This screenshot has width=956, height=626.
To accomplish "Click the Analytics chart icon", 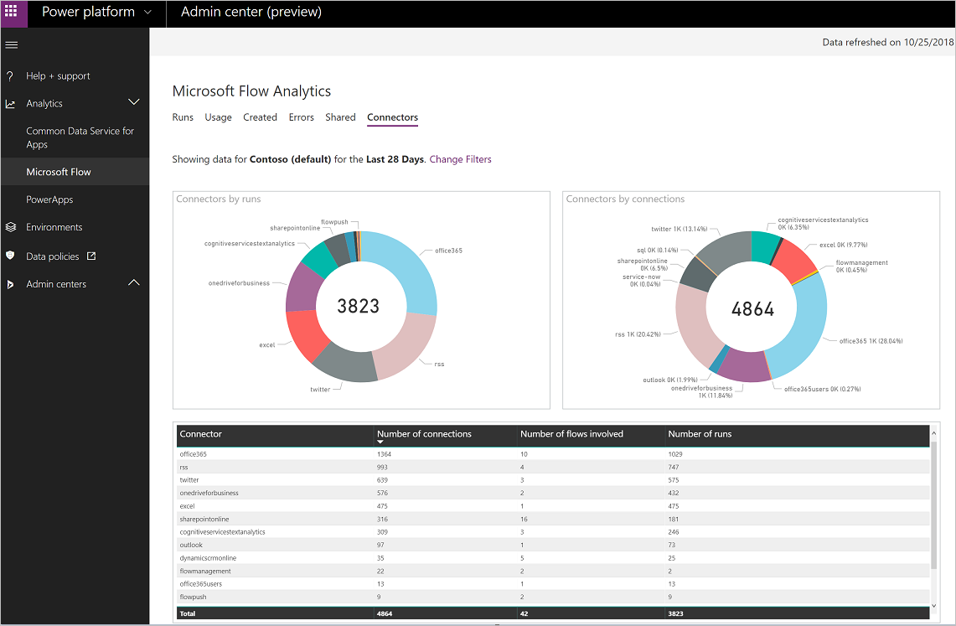I will 10,104.
